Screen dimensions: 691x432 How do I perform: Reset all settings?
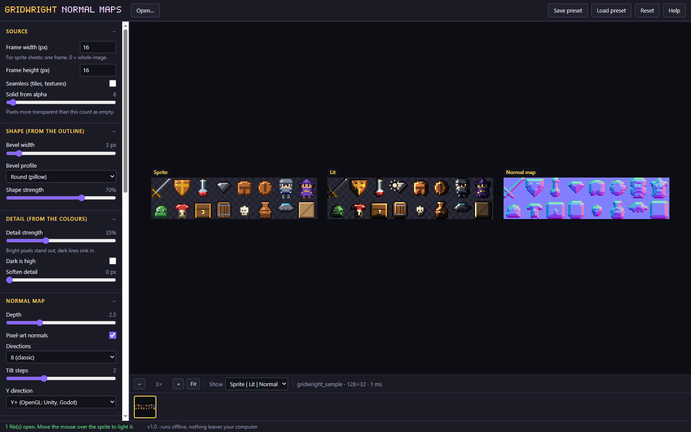coord(647,10)
